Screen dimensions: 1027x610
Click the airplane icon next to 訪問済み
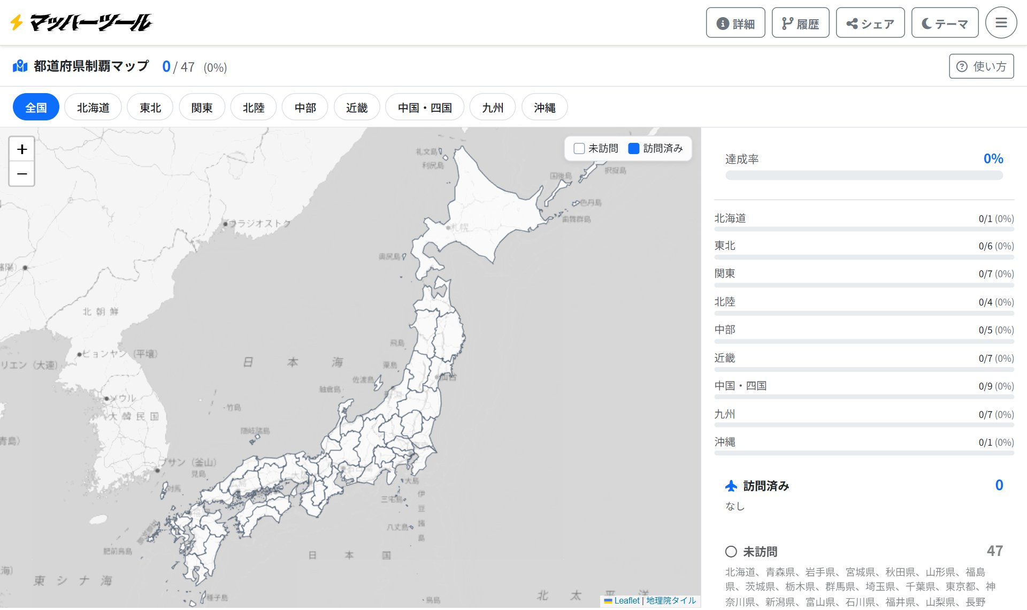pyautogui.click(x=731, y=486)
